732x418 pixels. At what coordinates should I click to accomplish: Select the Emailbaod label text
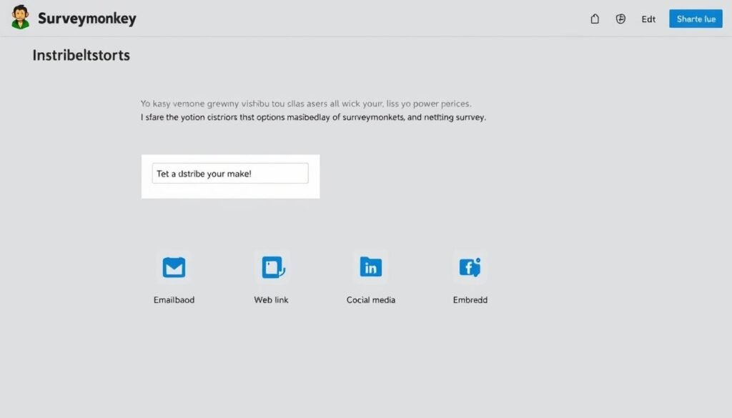pyautogui.click(x=174, y=300)
